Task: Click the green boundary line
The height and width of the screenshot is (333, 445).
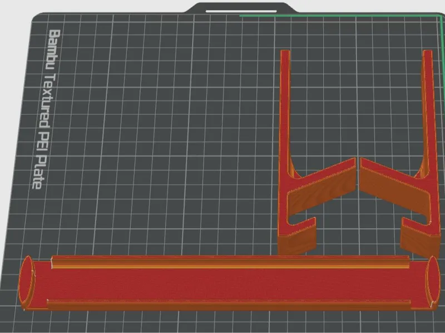Action: 339,16
